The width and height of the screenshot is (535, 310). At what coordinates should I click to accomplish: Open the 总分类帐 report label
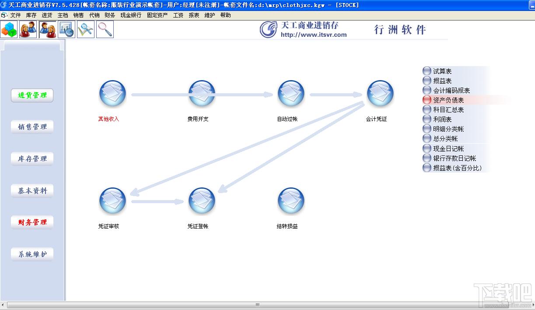(x=445, y=138)
